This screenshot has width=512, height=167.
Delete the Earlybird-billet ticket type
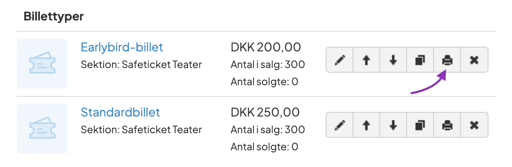[x=474, y=60]
